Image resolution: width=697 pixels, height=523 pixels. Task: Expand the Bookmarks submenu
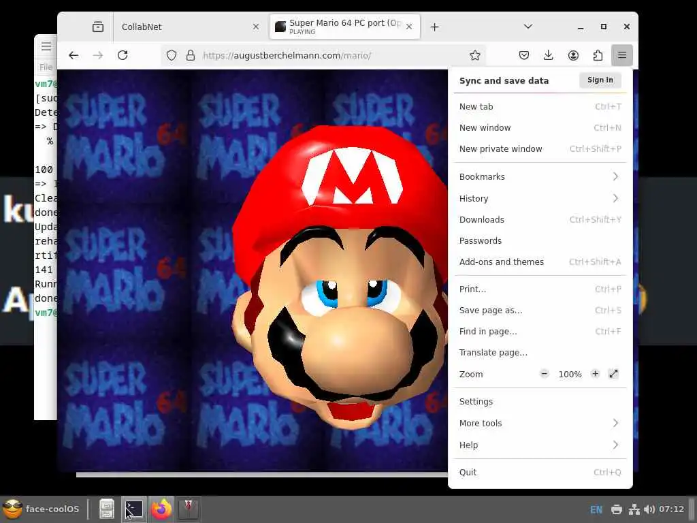click(540, 176)
